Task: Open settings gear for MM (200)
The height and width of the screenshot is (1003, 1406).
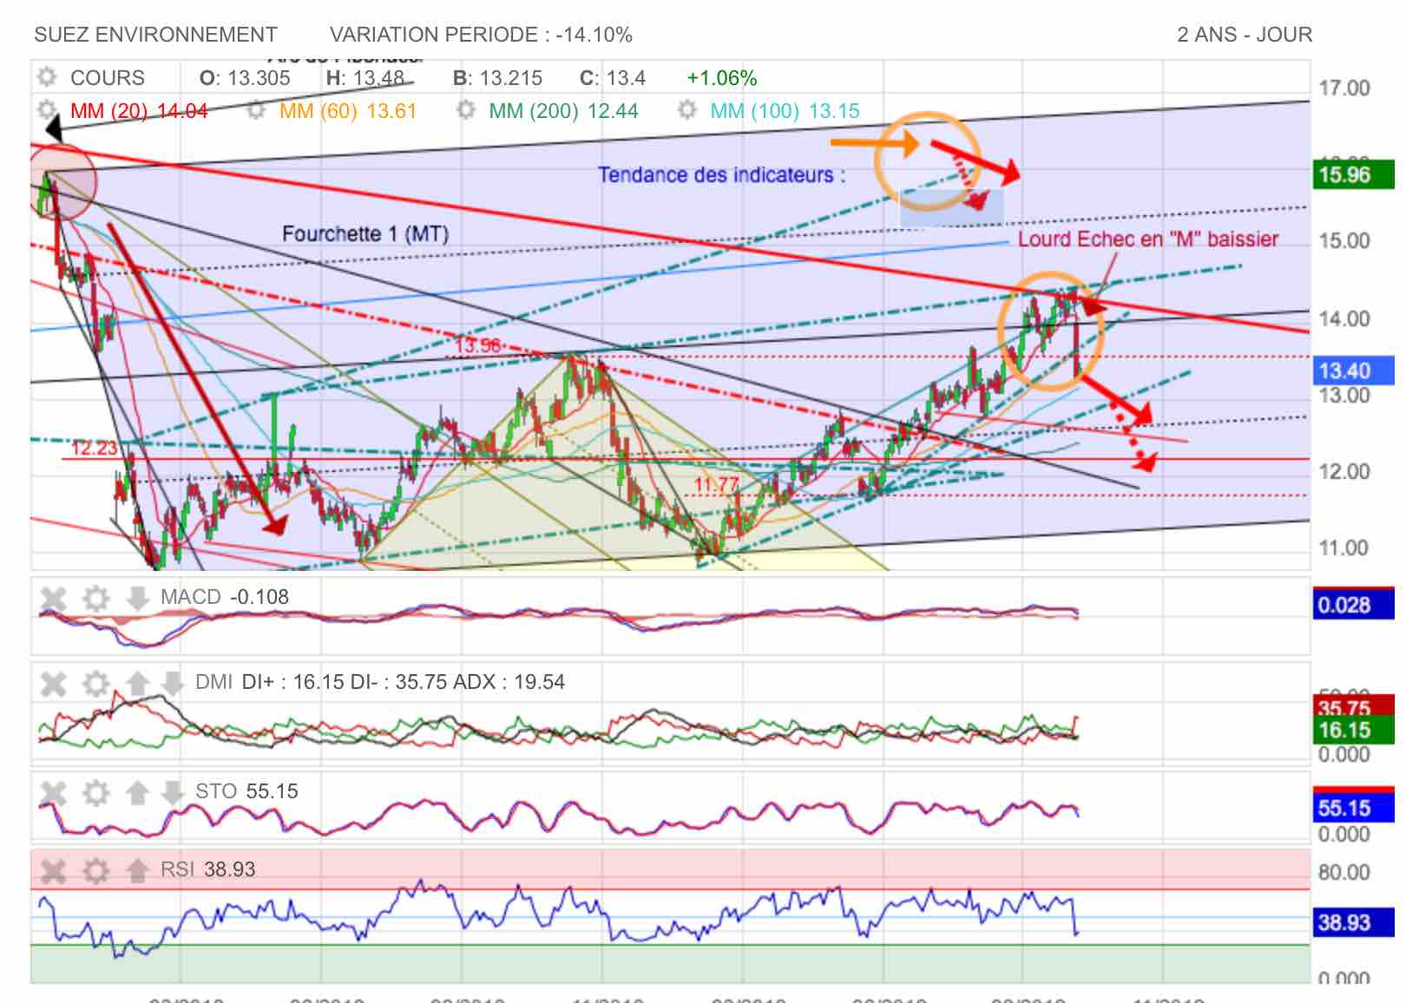Action: 466,111
